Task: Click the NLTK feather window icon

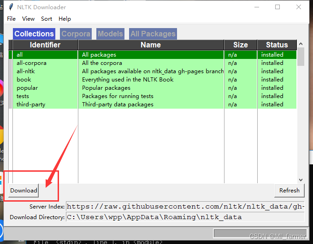Action: click(11, 7)
